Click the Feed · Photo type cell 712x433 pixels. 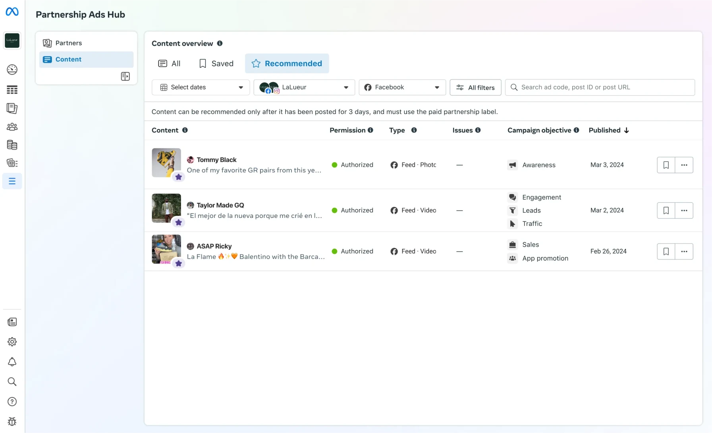(x=413, y=165)
